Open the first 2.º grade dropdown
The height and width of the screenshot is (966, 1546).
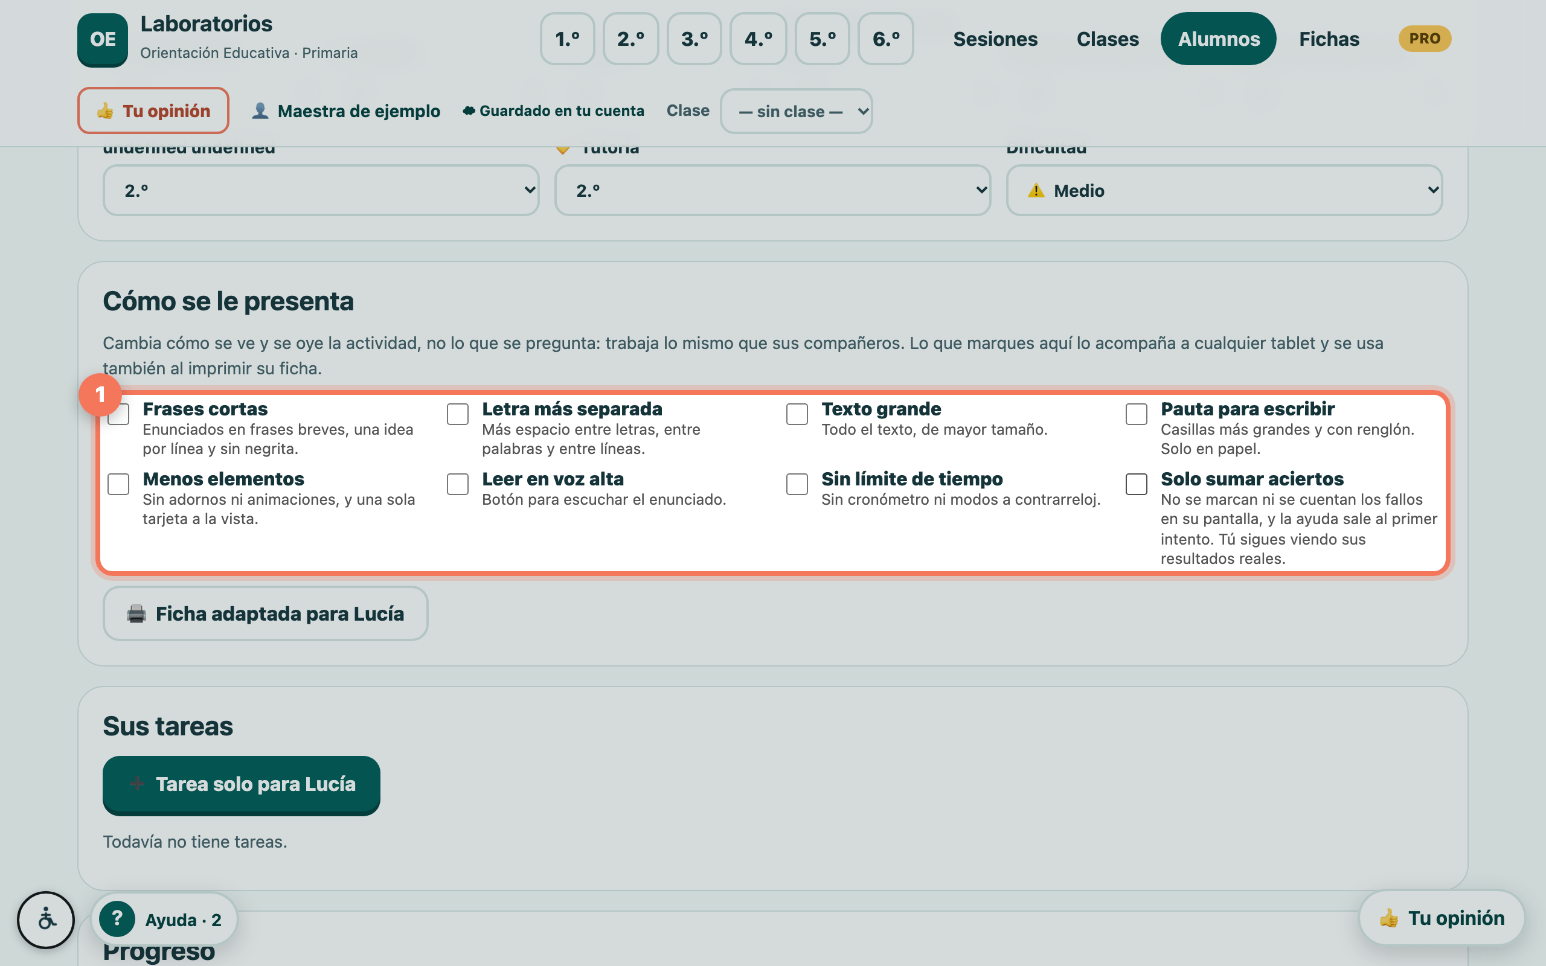pyautogui.click(x=321, y=190)
